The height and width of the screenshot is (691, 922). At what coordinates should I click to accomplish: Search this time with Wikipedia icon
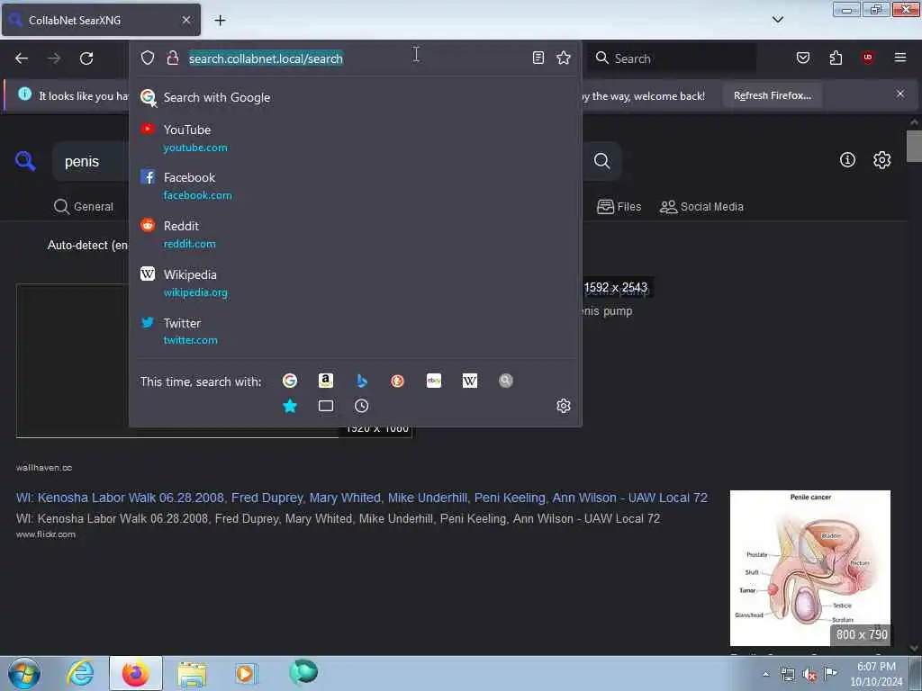(470, 381)
